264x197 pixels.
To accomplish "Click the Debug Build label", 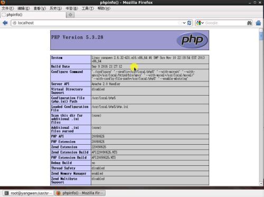I will point(61,163).
